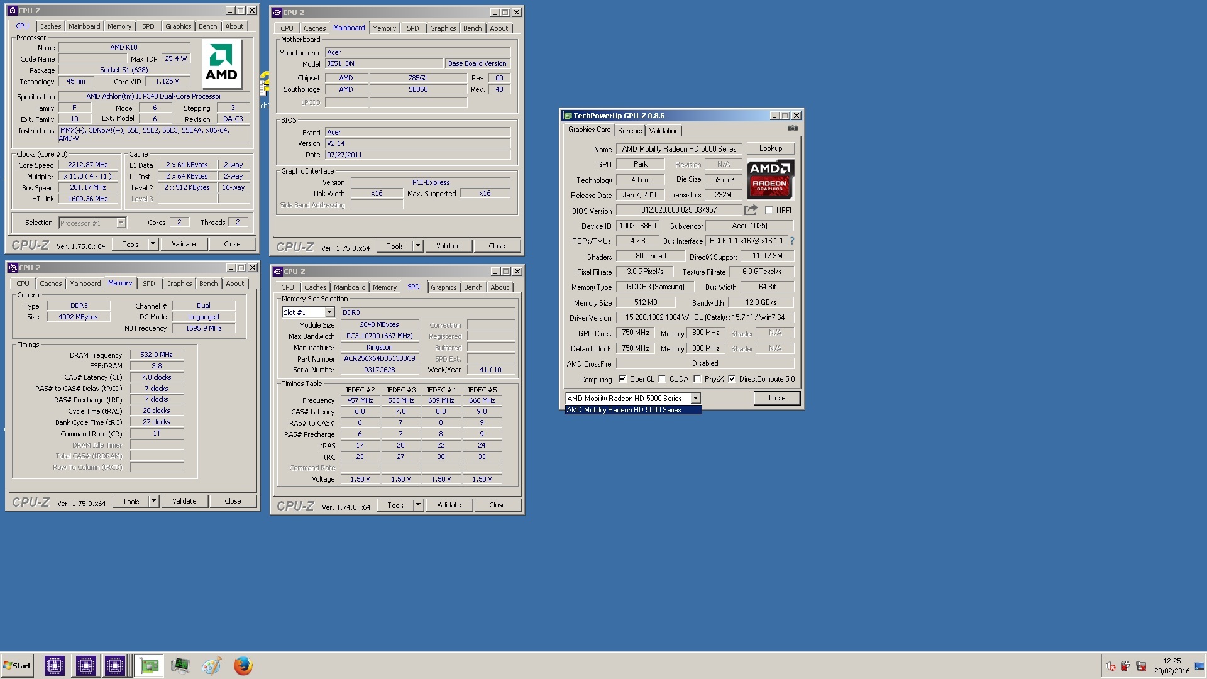
Task: Expand Tools dropdown arrow in CPU-Z CPU window
Action: click(x=153, y=244)
